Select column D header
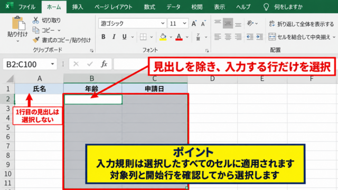338x190 pixels. click(212, 79)
